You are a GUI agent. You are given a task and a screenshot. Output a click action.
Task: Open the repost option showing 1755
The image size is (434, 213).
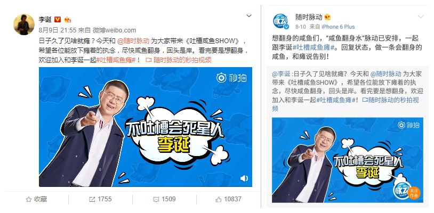[x=100, y=199]
